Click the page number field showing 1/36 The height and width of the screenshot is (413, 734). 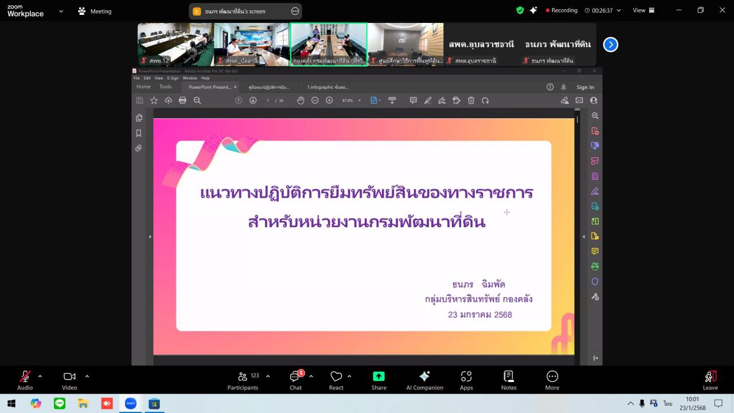click(268, 100)
